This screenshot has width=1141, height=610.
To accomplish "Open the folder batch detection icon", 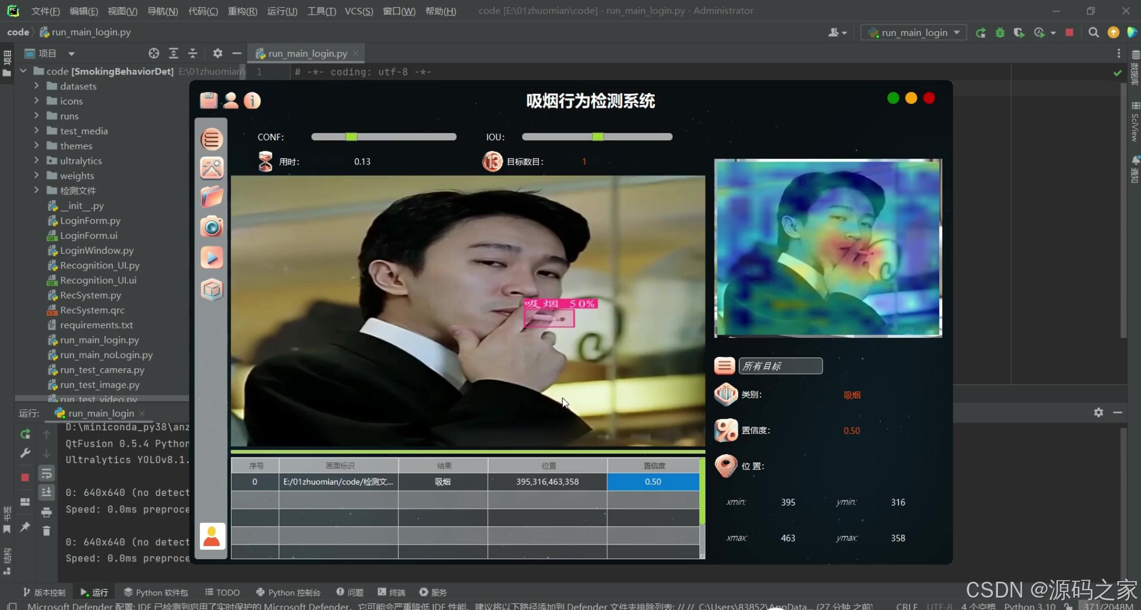I will pyautogui.click(x=212, y=197).
